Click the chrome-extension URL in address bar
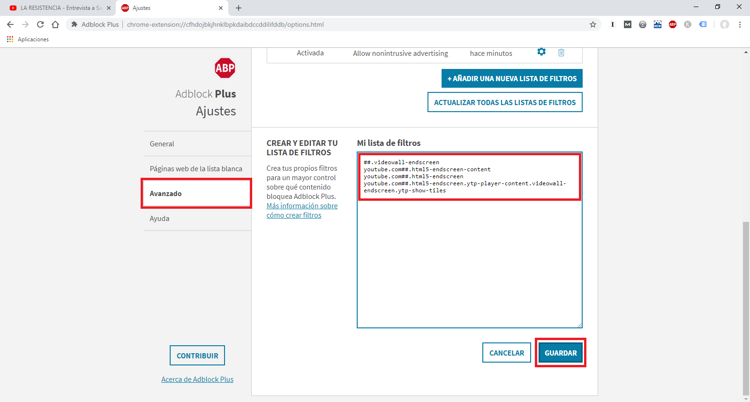The height and width of the screenshot is (402, 750). 225,24
